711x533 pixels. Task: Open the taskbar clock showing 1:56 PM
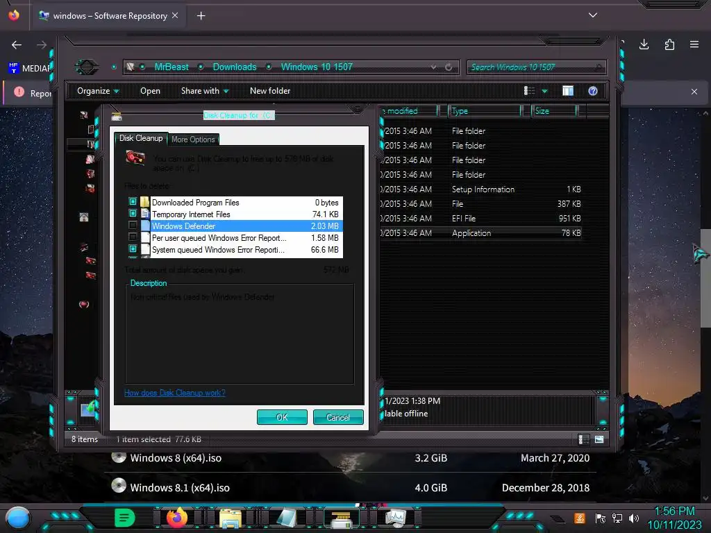pyautogui.click(x=674, y=518)
